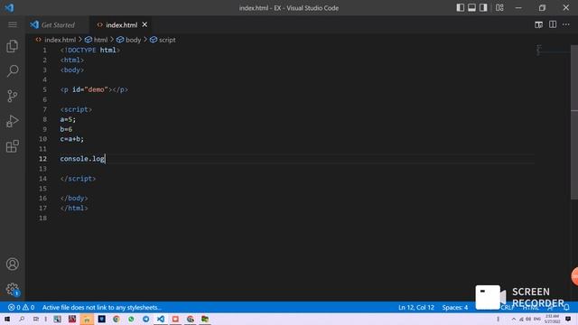Open the body breadcrumb segment
Viewport: 578px width, 325px height.
click(133, 40)
